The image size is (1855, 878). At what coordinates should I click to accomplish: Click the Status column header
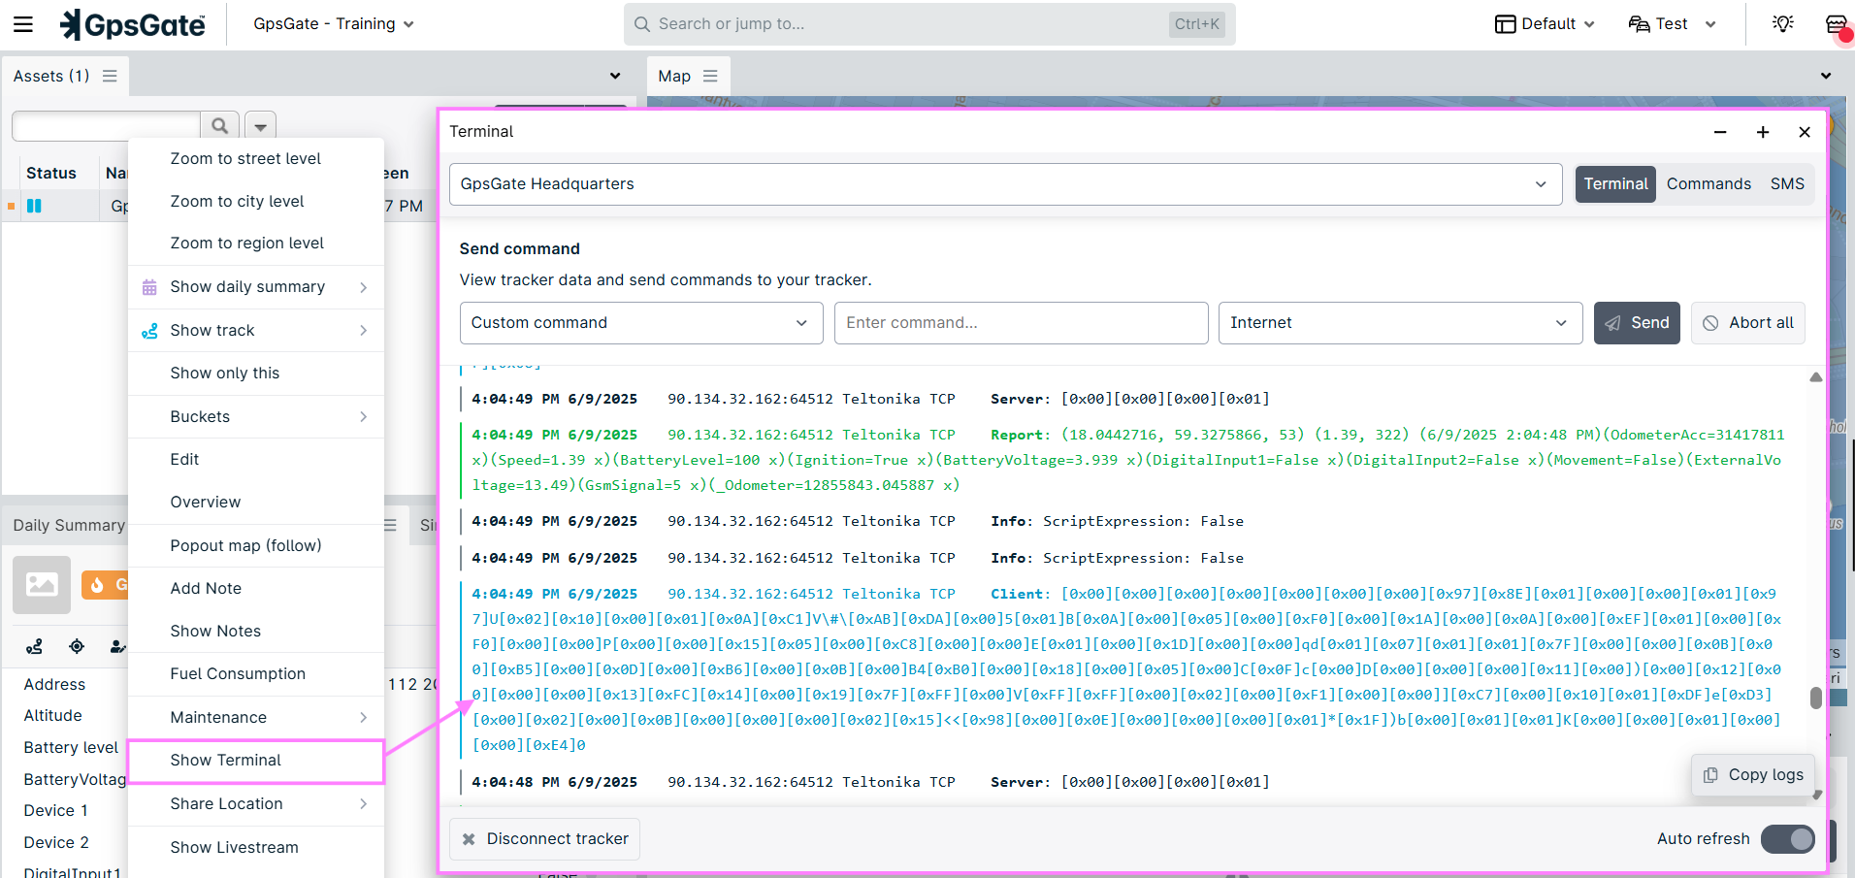coord(51,173)
